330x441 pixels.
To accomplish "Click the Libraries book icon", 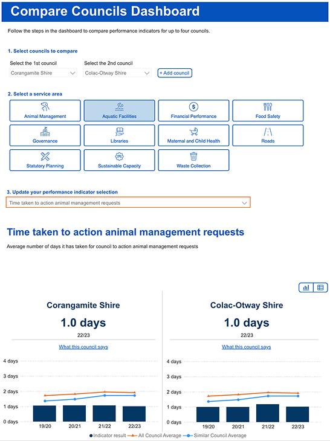I will click(x=119, y=131).
